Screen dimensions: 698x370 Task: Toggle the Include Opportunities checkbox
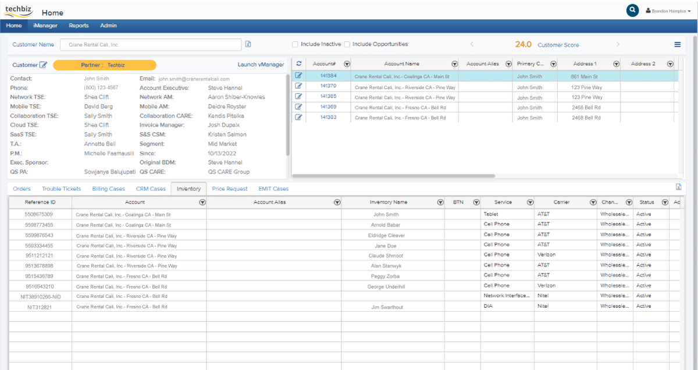[347, 44]
